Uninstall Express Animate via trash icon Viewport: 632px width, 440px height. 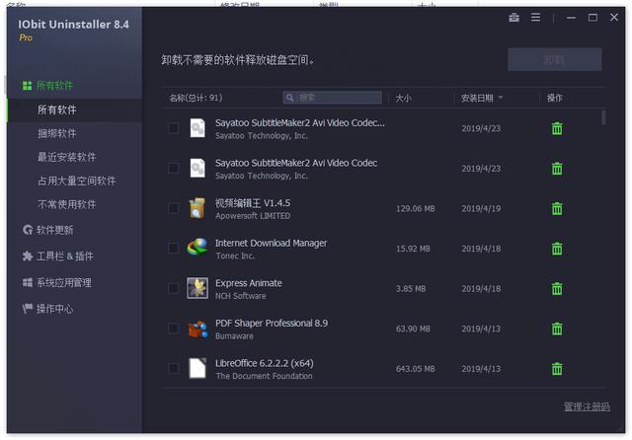557,289
